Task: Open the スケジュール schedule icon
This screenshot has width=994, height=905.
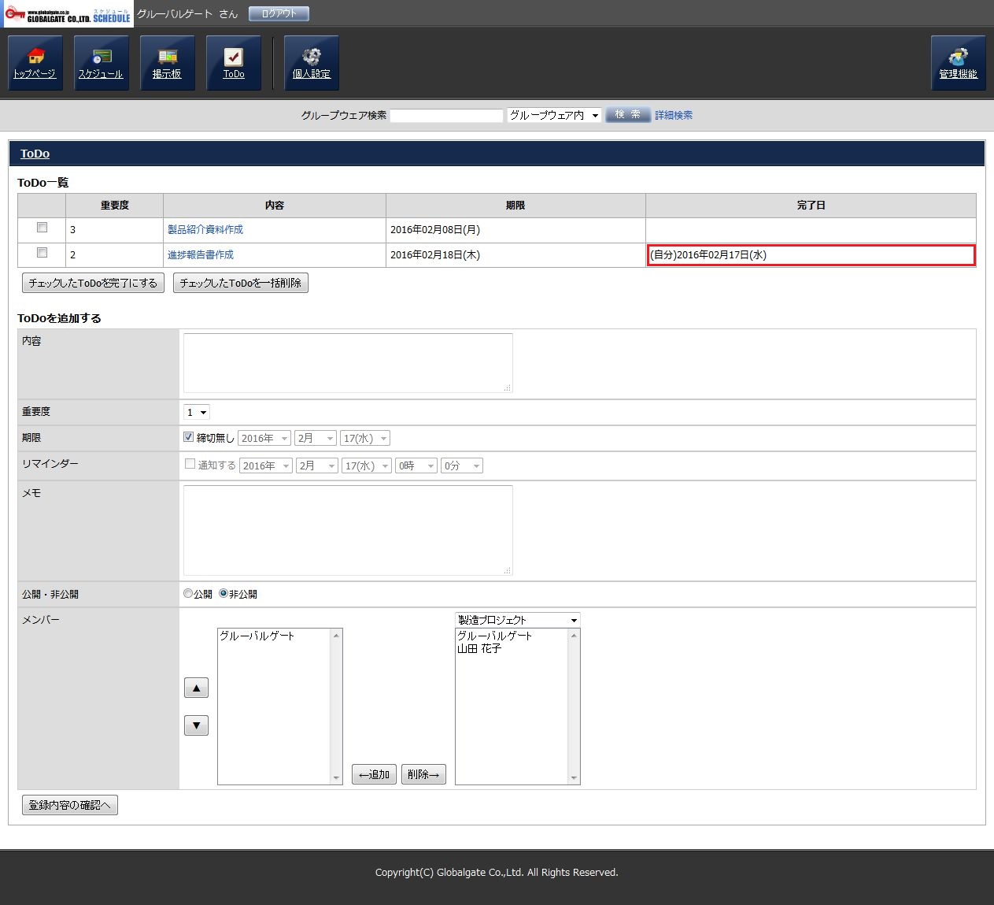Action: click(x=102, y=63)
